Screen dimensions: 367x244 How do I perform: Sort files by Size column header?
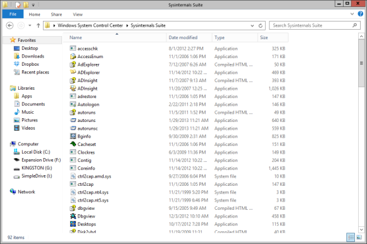coord(273,37)
